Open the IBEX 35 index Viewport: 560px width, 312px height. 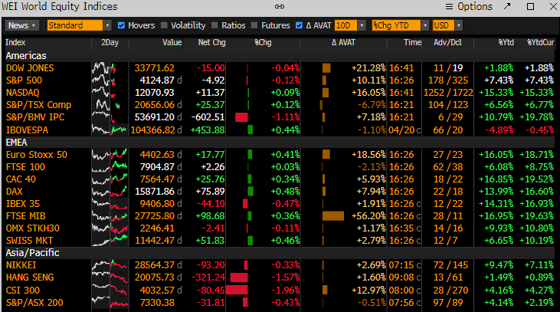[x=23, y=204]
